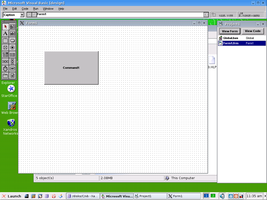Select the Label tool
Viewport: 267px width, 200px height.
(x=5, y=34)
